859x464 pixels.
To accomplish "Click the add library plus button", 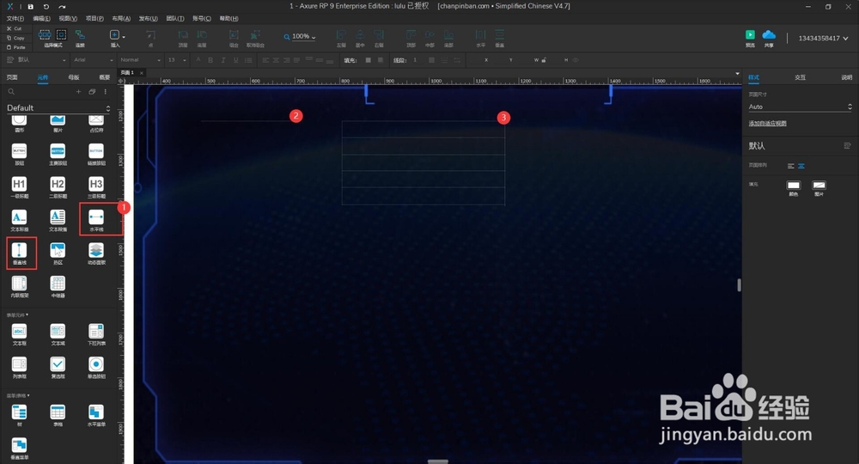I will (x=78, y=92).
